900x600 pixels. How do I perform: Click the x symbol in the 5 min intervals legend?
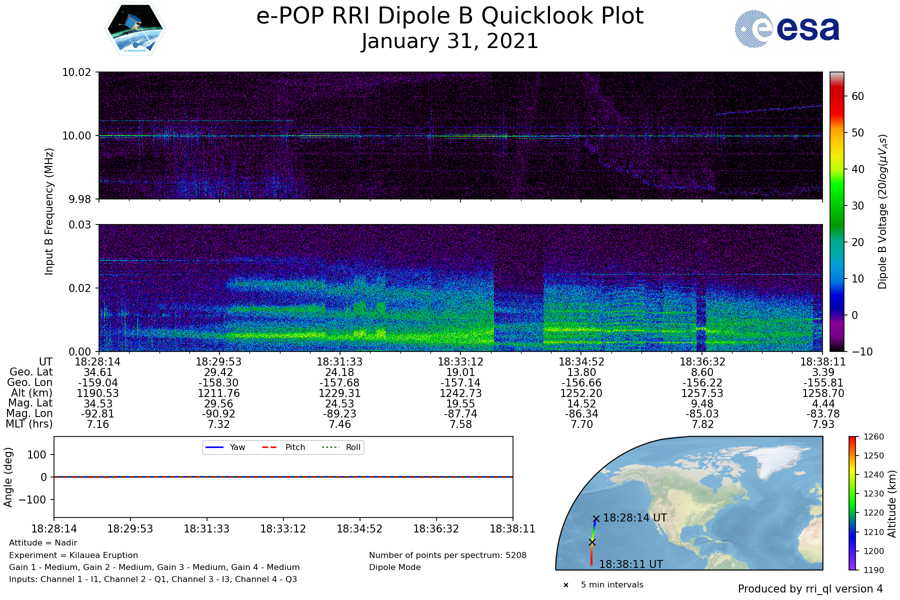[565, 585]
